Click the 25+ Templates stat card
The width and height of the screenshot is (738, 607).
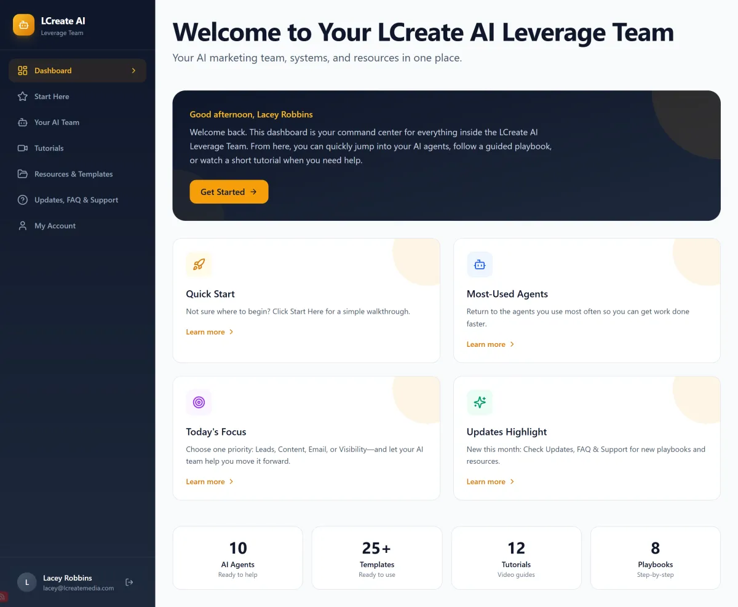pos(377,558)
